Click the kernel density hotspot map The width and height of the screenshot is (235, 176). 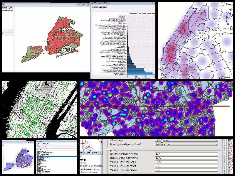(x=156, y=109)
